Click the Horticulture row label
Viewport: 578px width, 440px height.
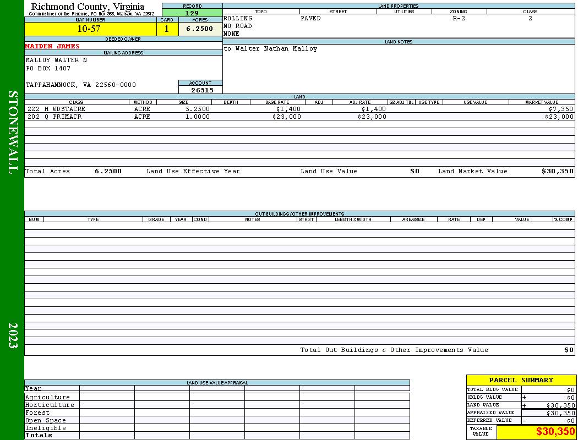point(50,405)
